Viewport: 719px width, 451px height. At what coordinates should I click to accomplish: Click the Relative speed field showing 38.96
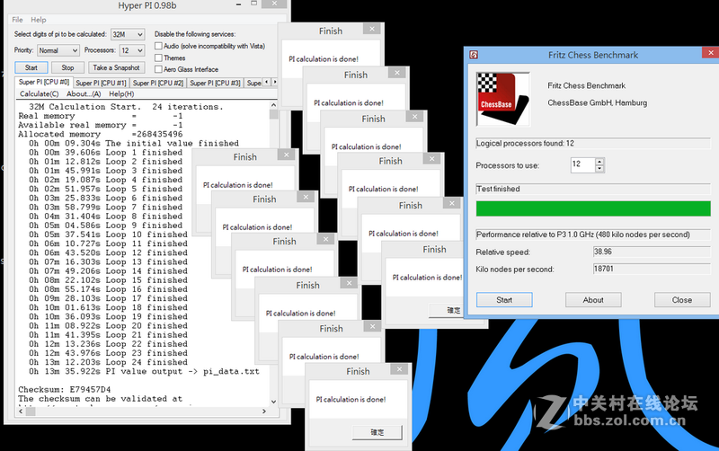tap(652, 252)
